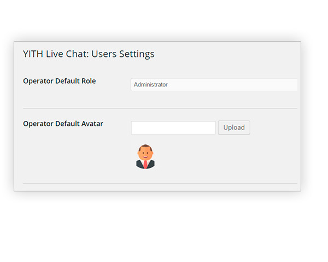328x262 pixels.
Task: Click the avatar character's brown hair
Action: click(x=145, y=147)
